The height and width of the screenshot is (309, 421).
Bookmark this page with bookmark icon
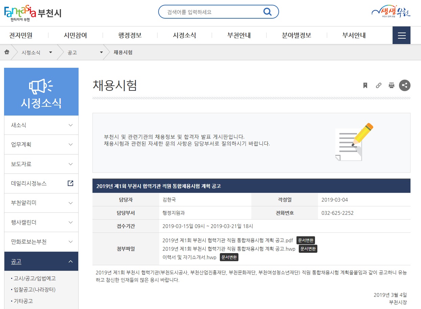click(365, 85)
